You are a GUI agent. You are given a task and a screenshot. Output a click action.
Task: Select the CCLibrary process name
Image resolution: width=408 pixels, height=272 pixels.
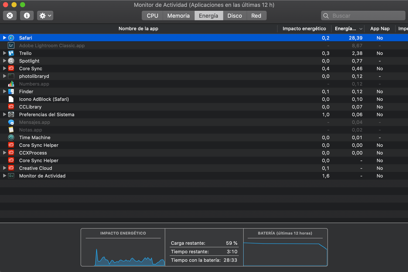[30, 107]
